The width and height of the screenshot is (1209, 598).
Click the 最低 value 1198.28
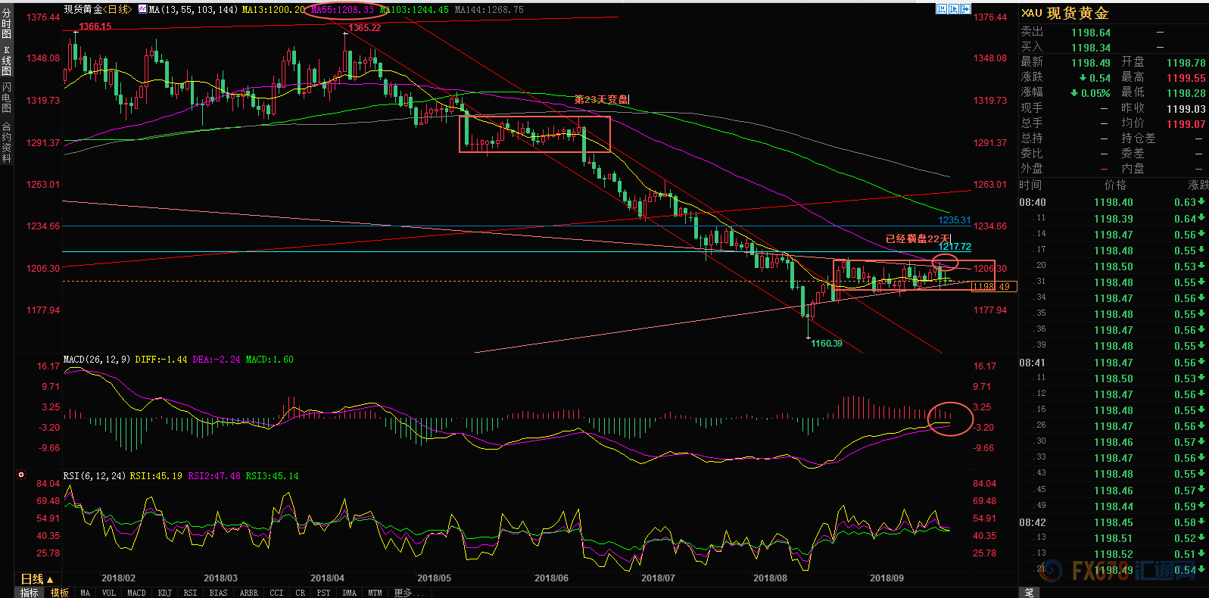coord(1186,93)
